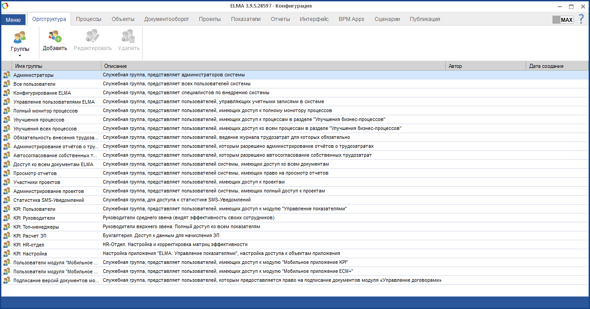Click group icon of Улучшения процессов row
The image size is (590, 309).
point(7,120)
